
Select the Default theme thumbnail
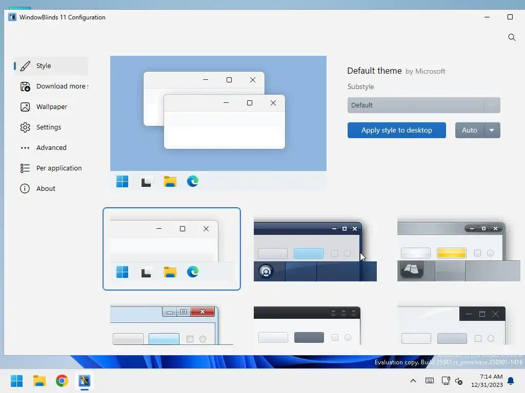[x=171, y=249]
